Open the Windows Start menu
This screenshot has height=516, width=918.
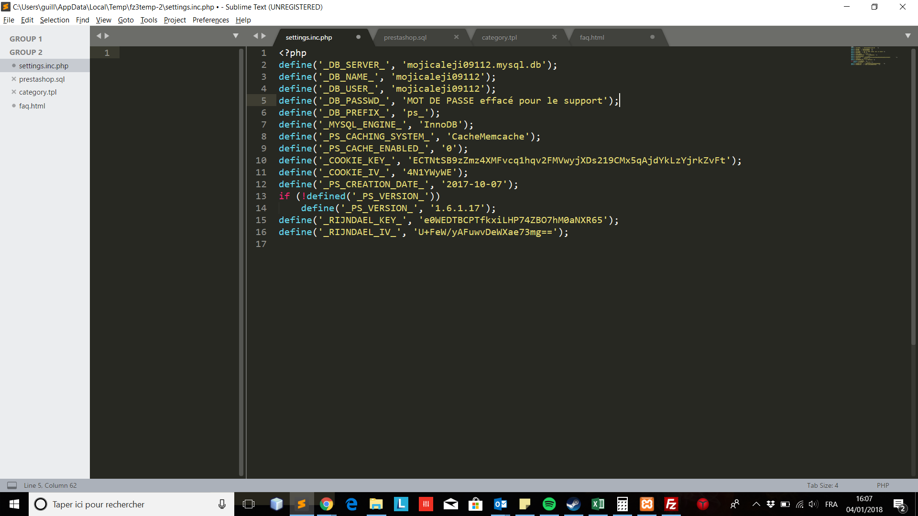tap(14, 504)
